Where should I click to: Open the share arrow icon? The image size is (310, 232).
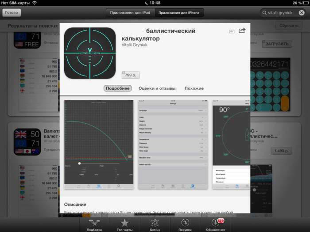(x=242, y=30)
